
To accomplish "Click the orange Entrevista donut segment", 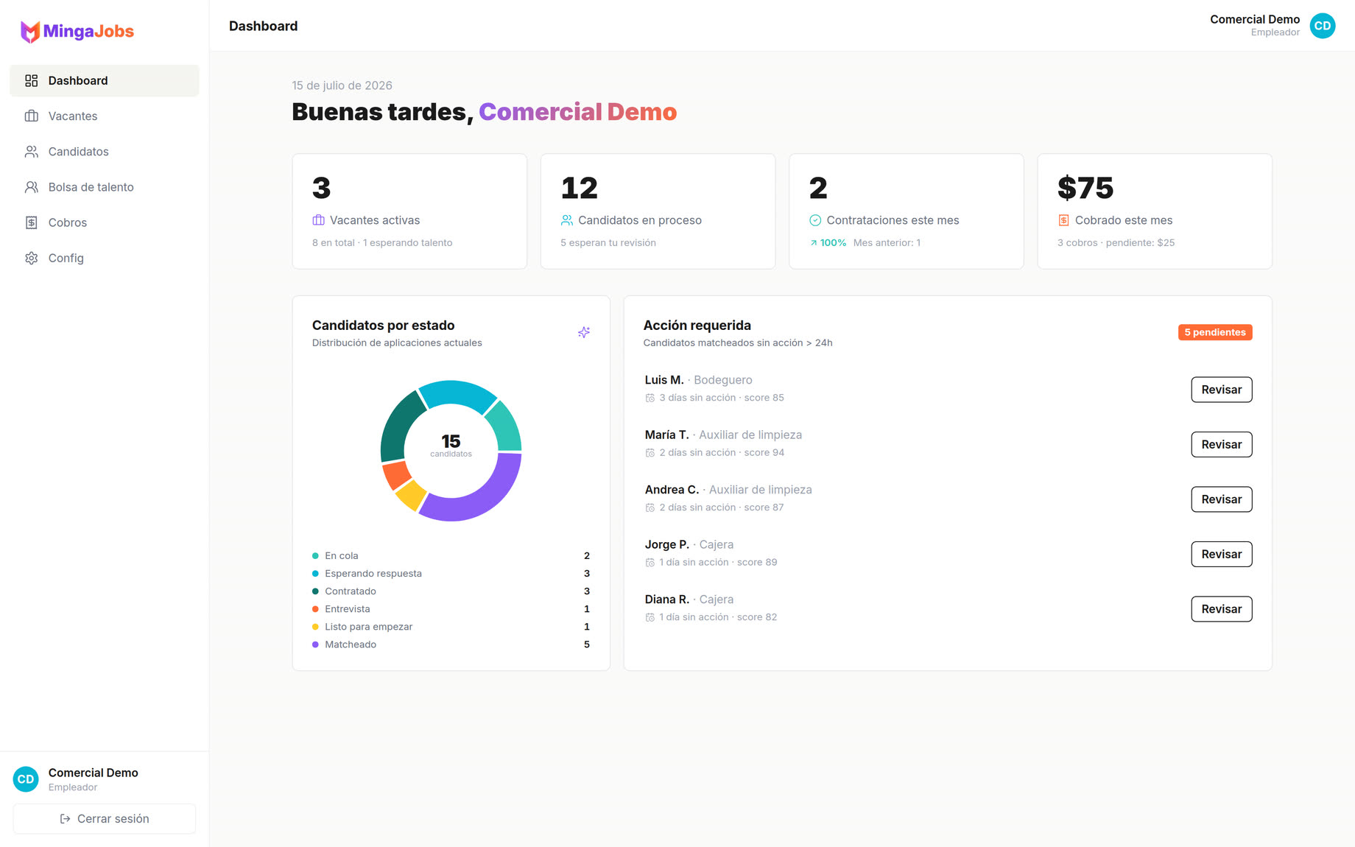I will click(x=396, y=475).
